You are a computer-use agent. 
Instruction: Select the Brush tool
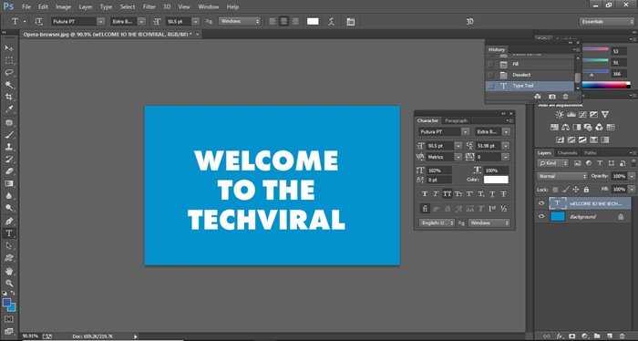[9, 135]
